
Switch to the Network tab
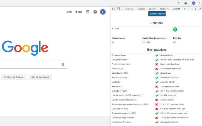coord(164,9)
